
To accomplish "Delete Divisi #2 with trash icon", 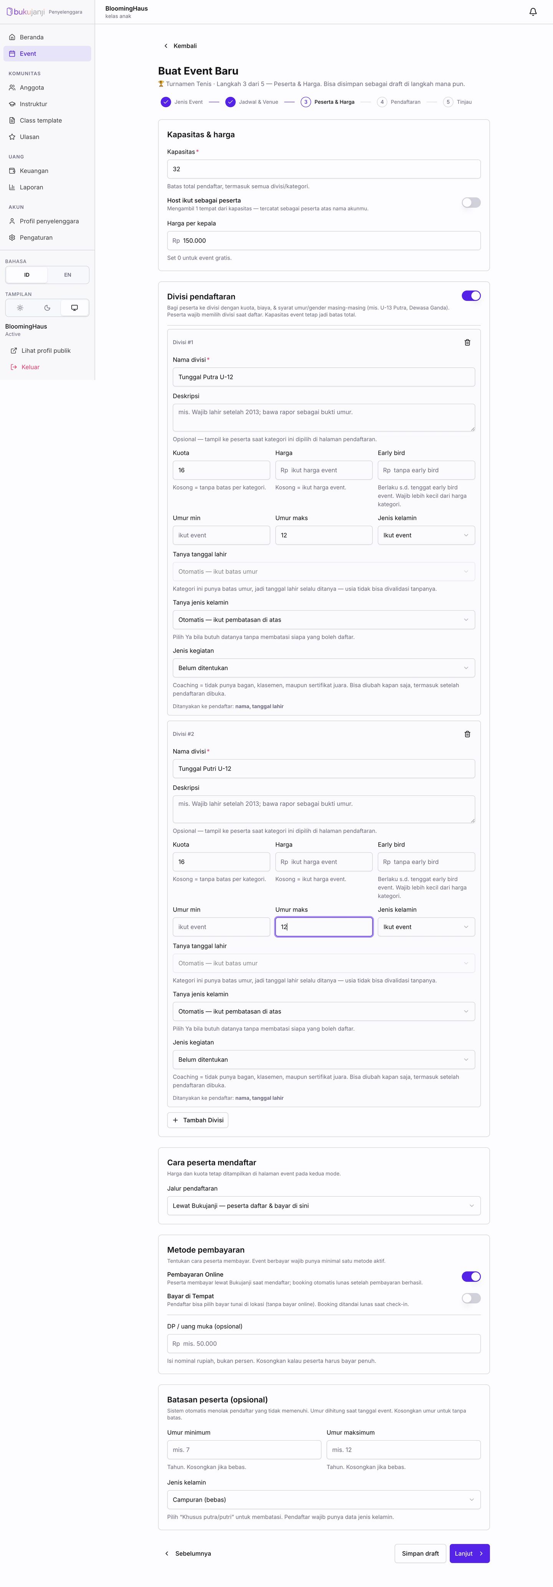I will coord(467,734).
